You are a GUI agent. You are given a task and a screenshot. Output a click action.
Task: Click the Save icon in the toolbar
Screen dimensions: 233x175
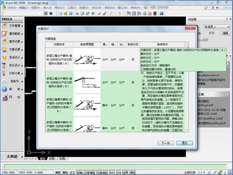71,13
